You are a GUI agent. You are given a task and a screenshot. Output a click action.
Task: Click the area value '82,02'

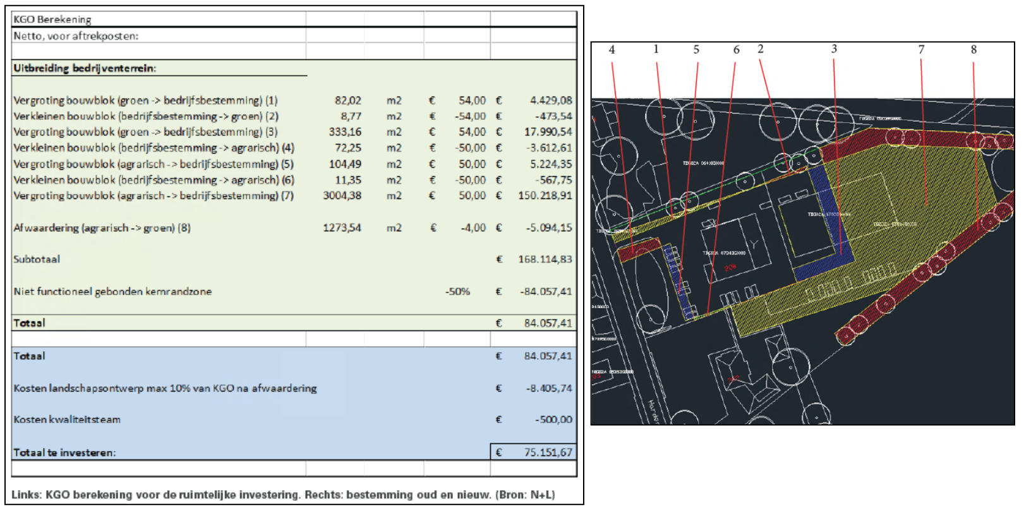tap(348, 100)
